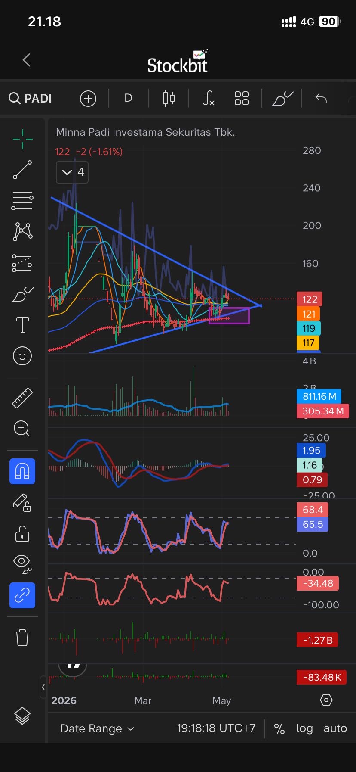Select the zoom in tool
This screenshot has height=772, width=356.
22,429
